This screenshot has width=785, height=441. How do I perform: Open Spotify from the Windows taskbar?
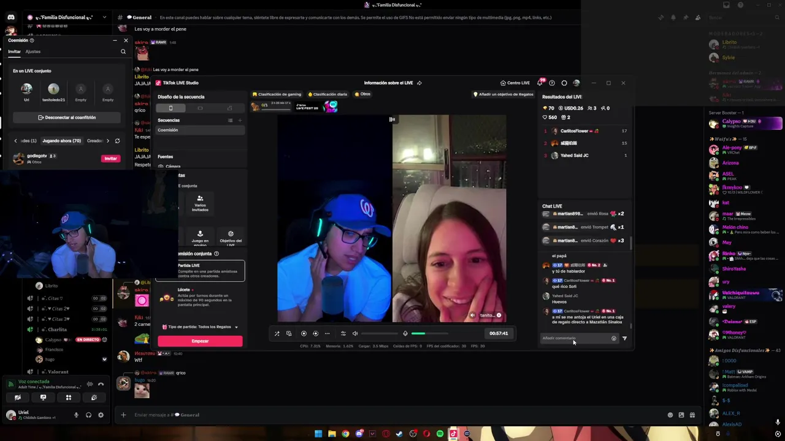click(440, 434)
